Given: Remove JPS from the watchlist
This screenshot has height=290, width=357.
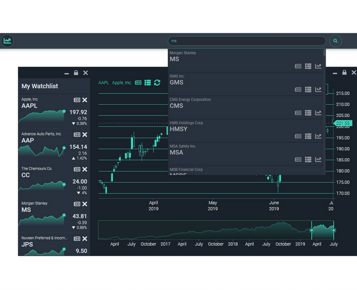Looking at the screenshot, I should [85, 239].
